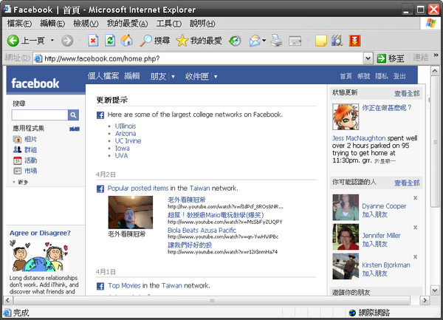Open address bar URL dropdown
This screenshot has width=443, height=320.
point(368,58)
